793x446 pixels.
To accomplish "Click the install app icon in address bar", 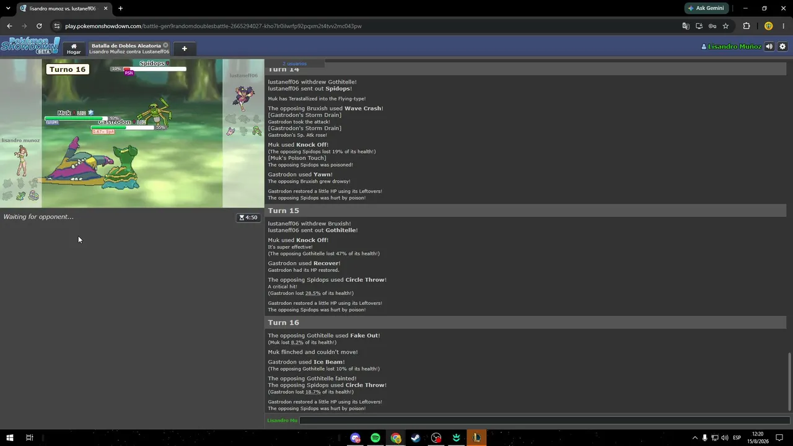I will [699, 26].
